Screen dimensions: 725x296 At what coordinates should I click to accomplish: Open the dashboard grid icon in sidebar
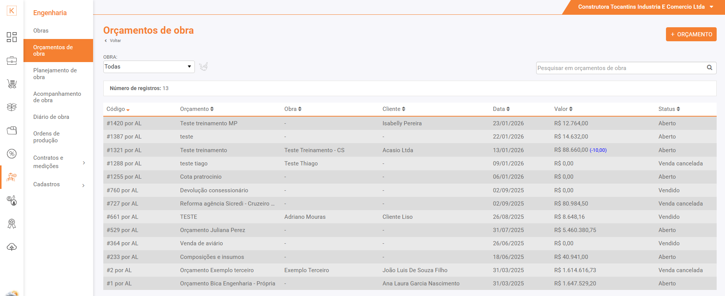point(12,37)
